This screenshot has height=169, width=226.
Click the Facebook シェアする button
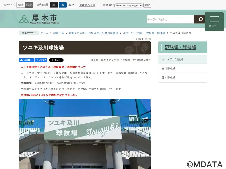click(41, 60)
